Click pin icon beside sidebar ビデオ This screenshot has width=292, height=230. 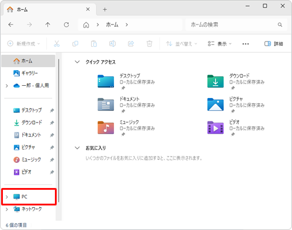(52, 172)
